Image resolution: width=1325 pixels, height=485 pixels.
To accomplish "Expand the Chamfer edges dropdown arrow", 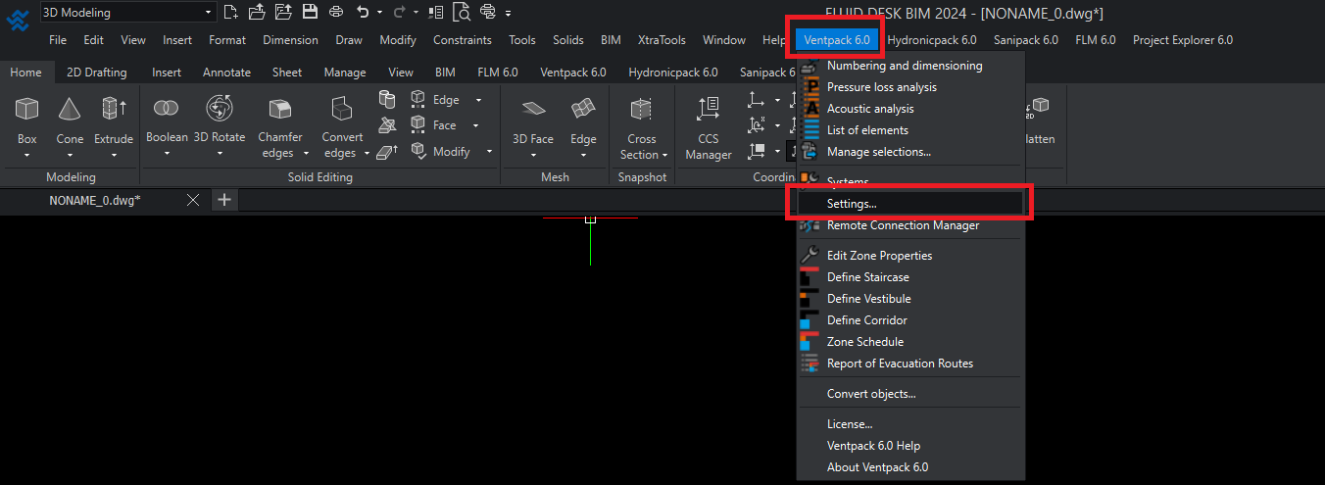I will coord(306,154).
